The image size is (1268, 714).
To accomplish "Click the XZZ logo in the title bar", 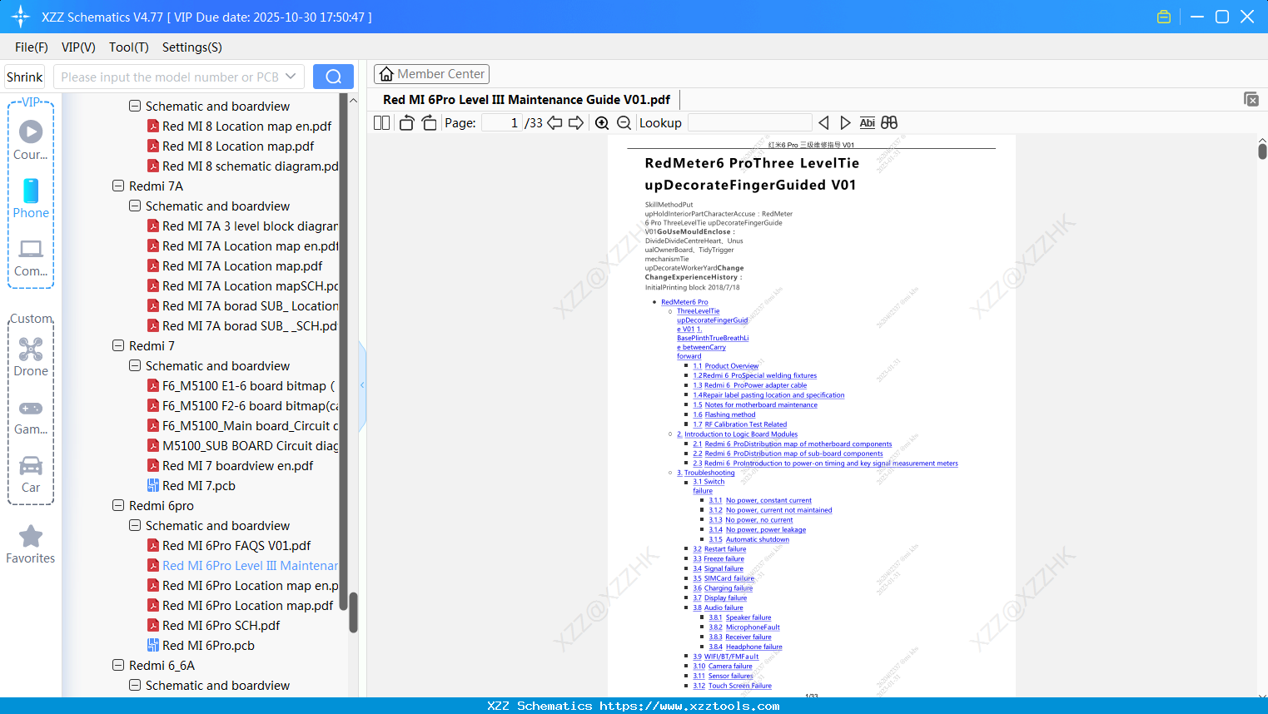I will tap(21, 17).
